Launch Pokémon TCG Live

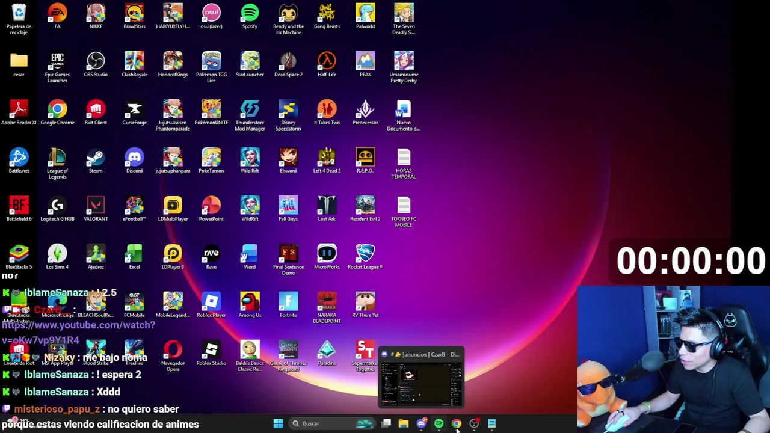[x=211, y=67]
